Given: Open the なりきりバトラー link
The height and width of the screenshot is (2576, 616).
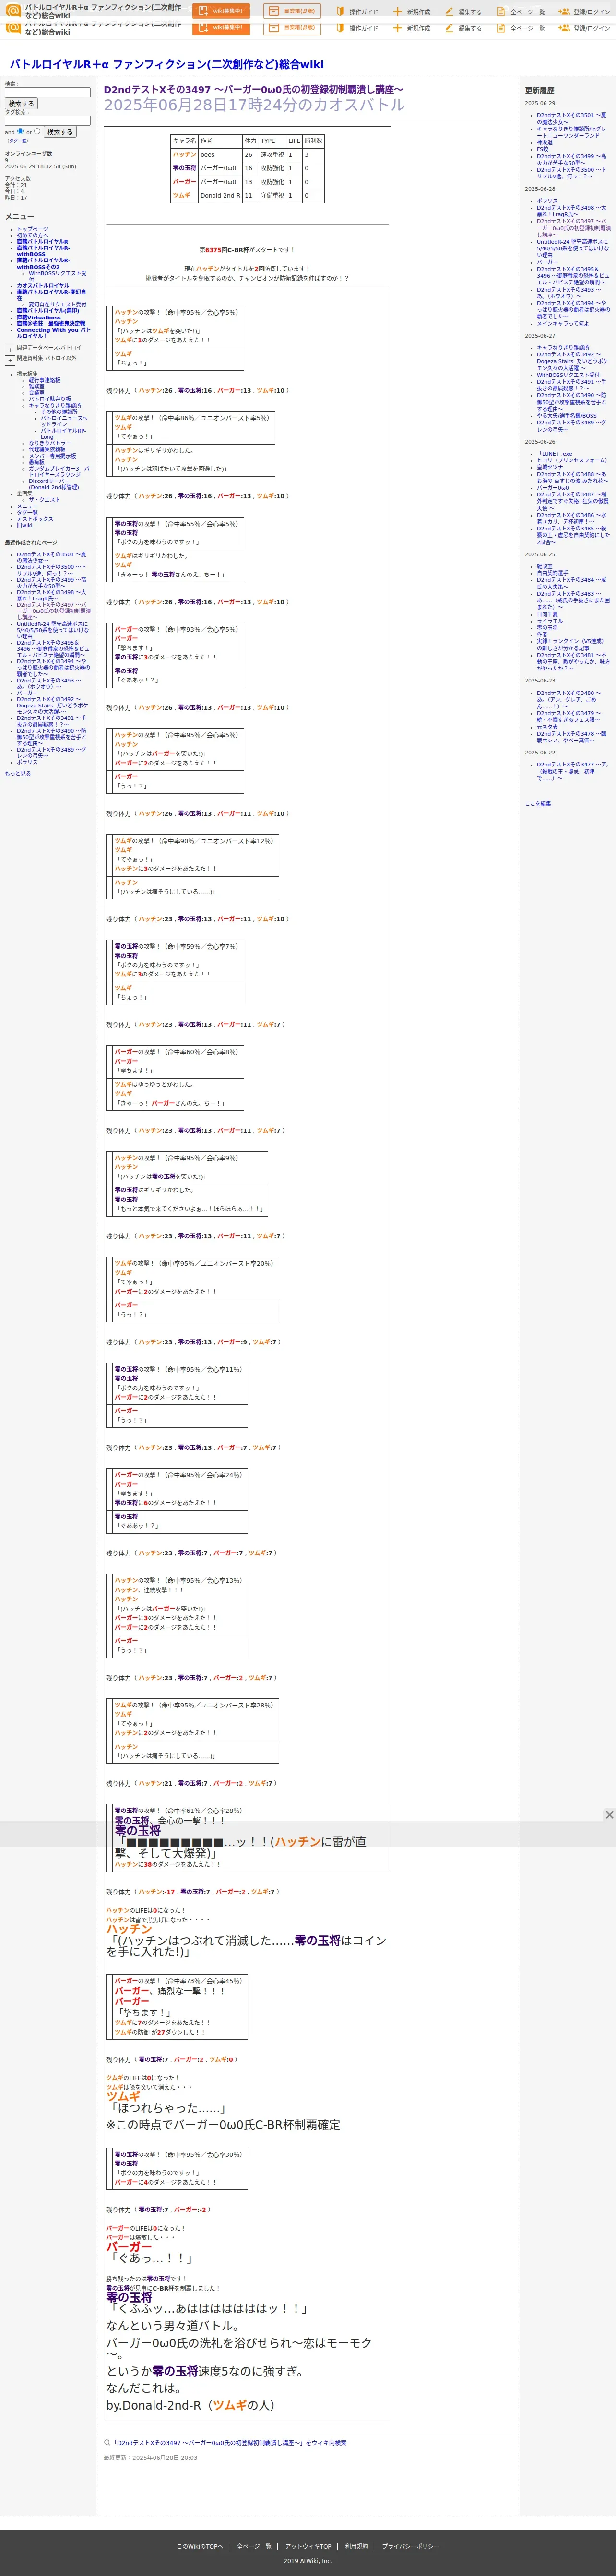Looking at the screenshot, I should pyautogui.click(x=50, y=443).
